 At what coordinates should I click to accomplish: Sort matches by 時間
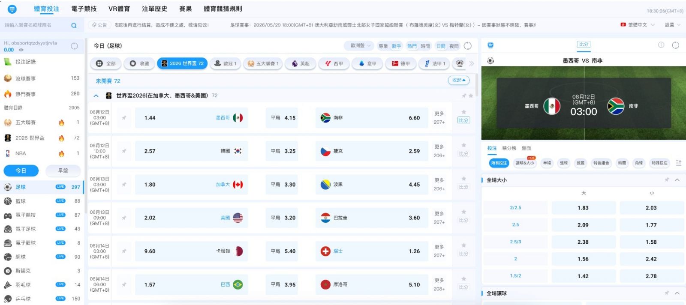pyautogui.click(x=425, y=46)
